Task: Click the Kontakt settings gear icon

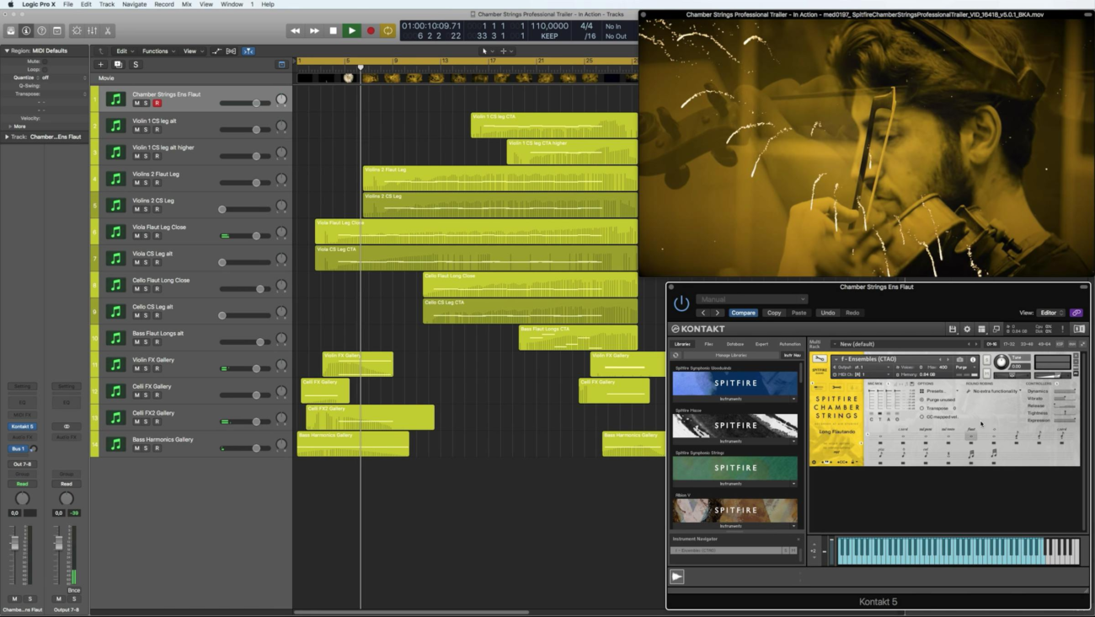Action: (x=967, y=330)
